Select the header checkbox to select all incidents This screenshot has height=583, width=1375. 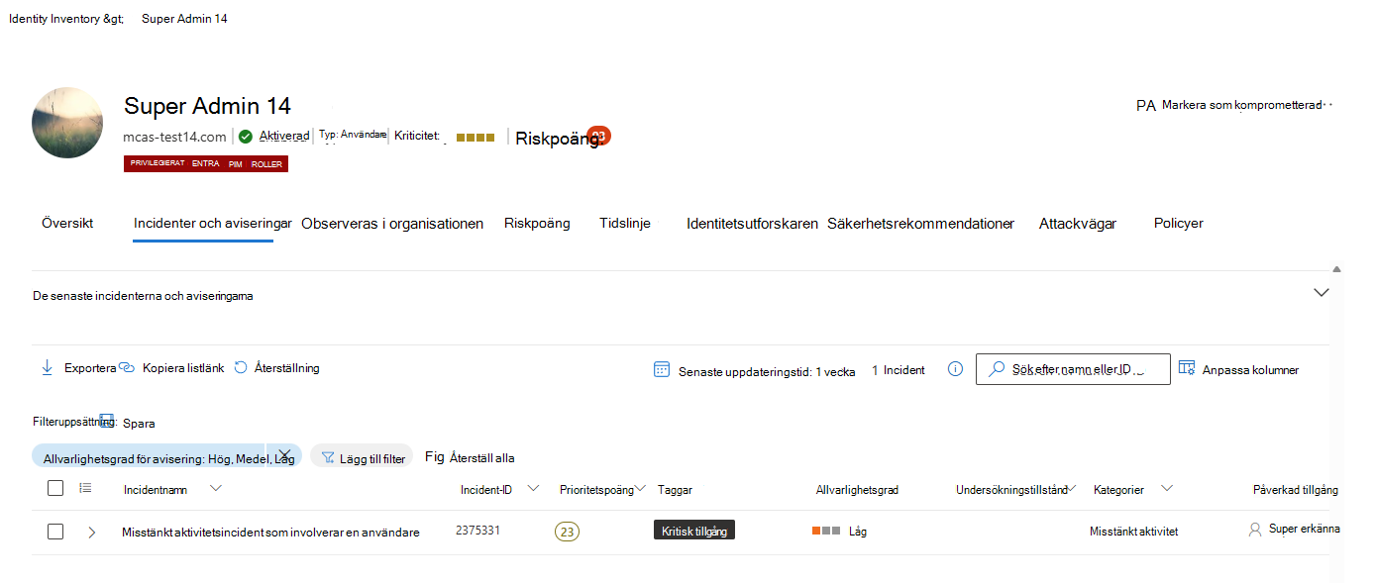[x=55, y=487]
